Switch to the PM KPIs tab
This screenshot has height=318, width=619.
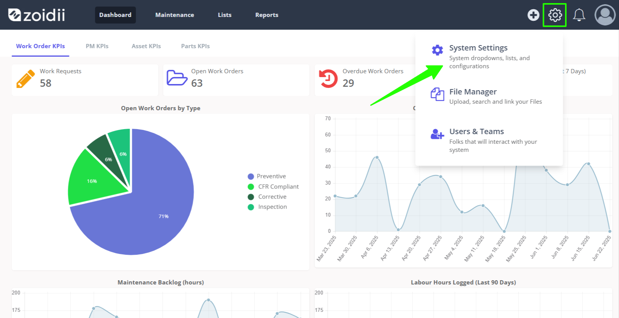click(x=97, y=46)
